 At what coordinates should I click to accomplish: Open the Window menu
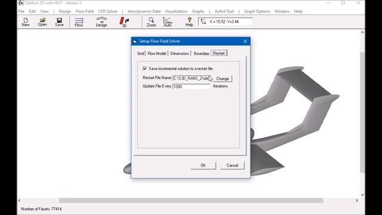pos(282,11)
